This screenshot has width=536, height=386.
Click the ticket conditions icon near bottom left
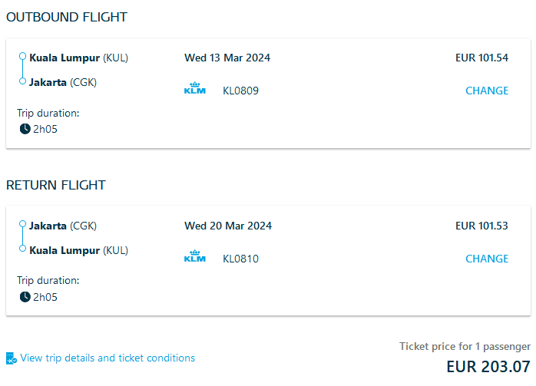click(11, 358)
